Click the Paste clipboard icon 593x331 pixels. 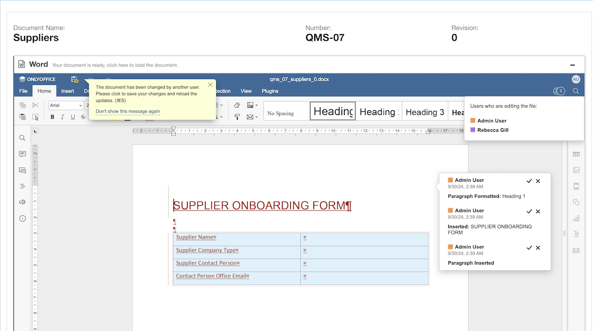click(23, 117)
